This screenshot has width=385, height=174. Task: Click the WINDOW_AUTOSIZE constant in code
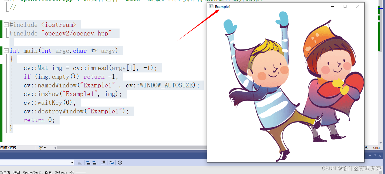click(x=167, y=85)
